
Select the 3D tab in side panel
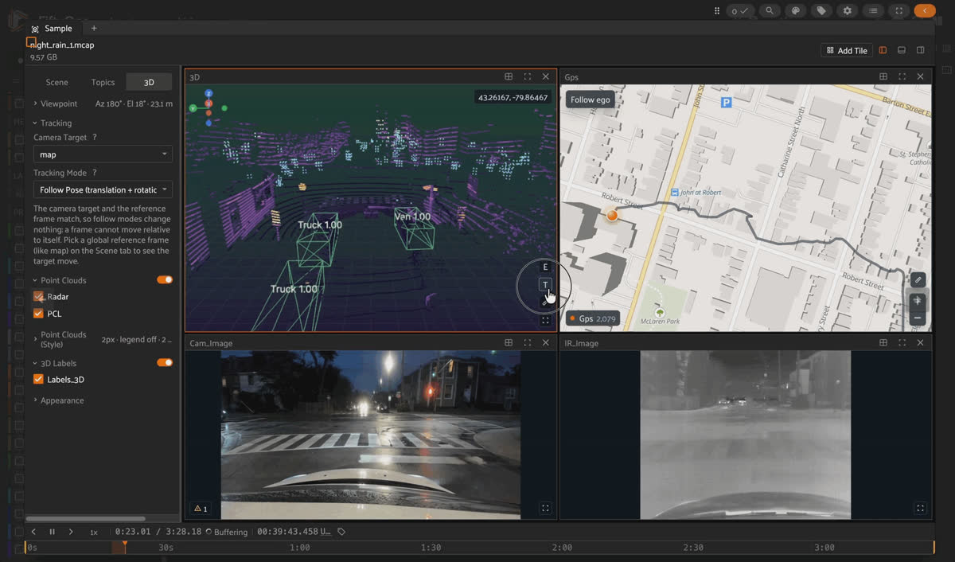(x=149, y=82)
